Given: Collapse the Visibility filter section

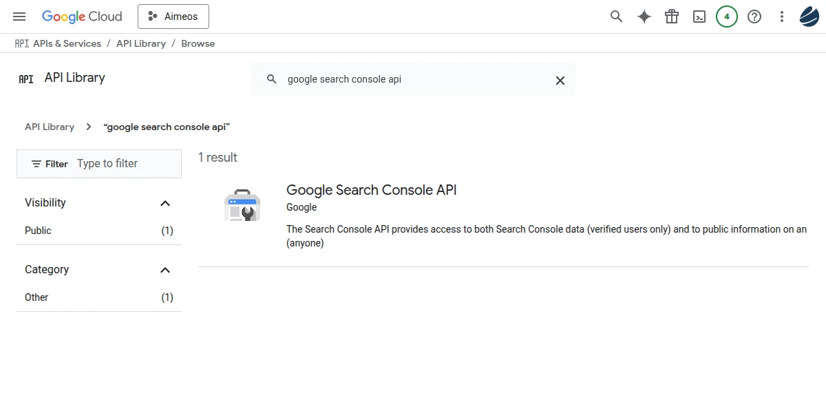Looking at the screenshot, I should tap(165, 203).
